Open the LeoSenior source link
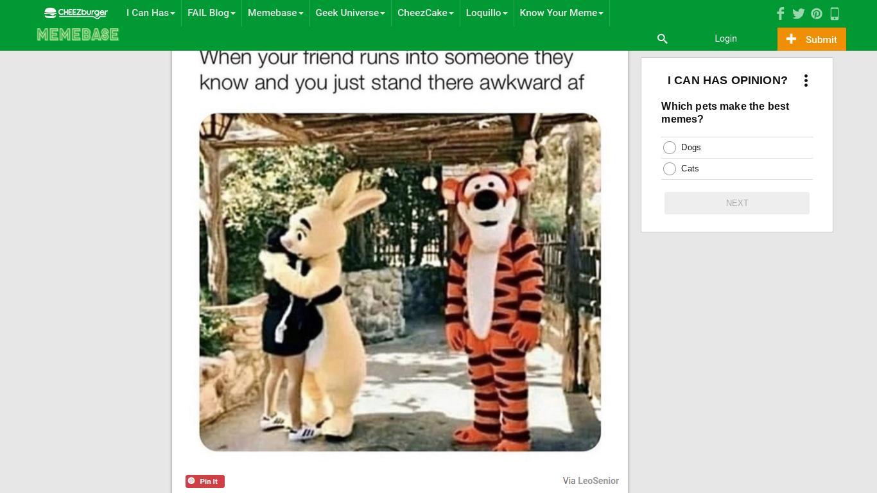The height and width of the screenshot is (493, 877). click(598, 481)
